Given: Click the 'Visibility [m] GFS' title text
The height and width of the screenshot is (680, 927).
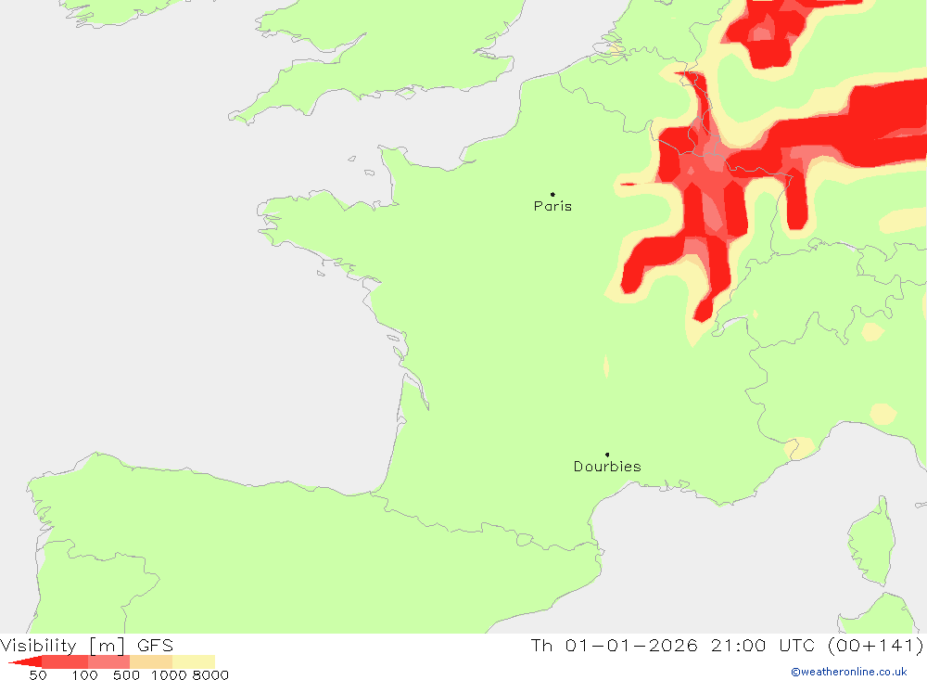Looking at the screenshot, I should 87,645.
